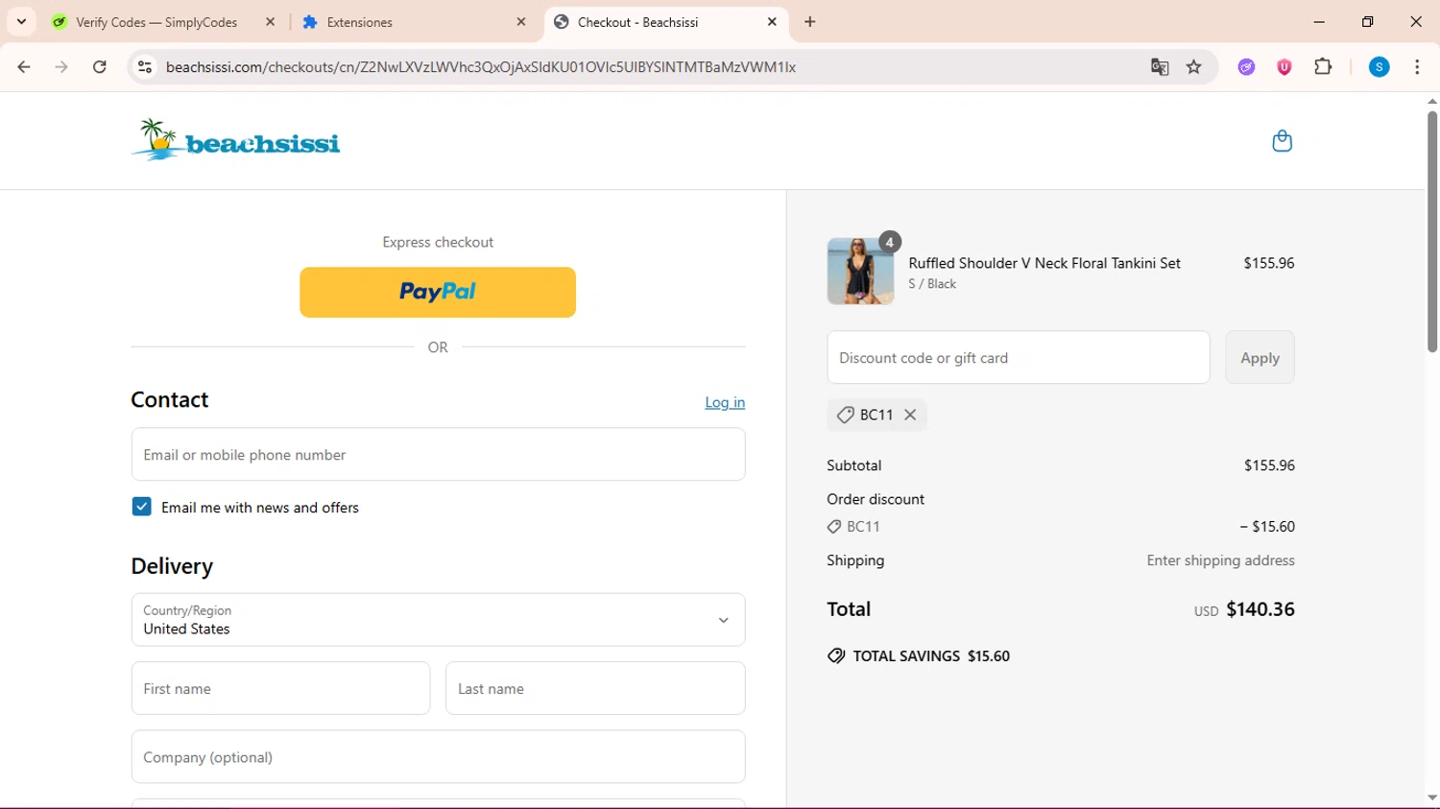Click the Order discount label

[x=876, y=499]
